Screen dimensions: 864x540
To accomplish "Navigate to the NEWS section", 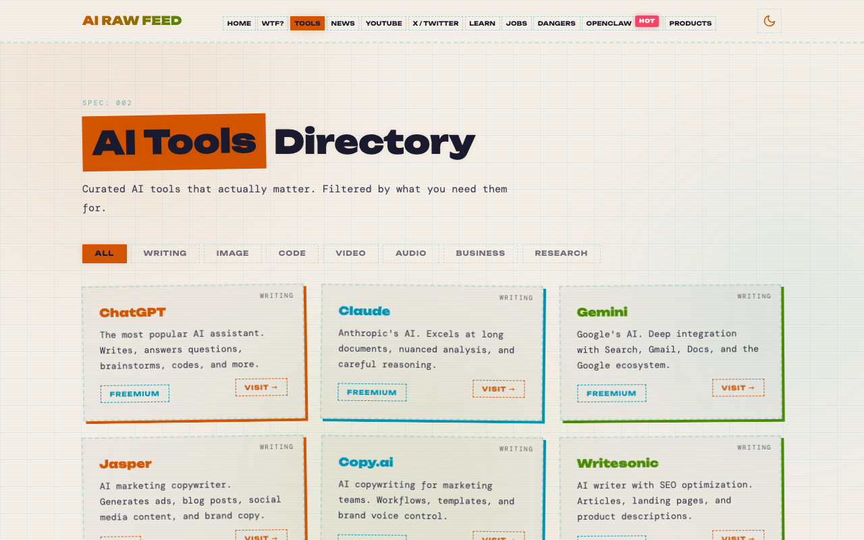I will [x=343, y=22].
